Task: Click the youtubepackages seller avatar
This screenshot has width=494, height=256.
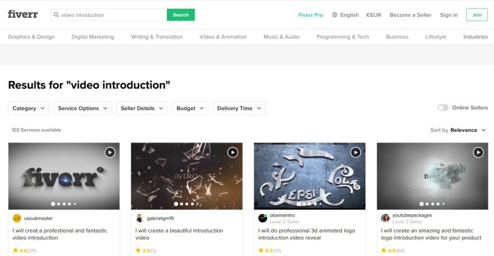Action: [x=386, y=218]
